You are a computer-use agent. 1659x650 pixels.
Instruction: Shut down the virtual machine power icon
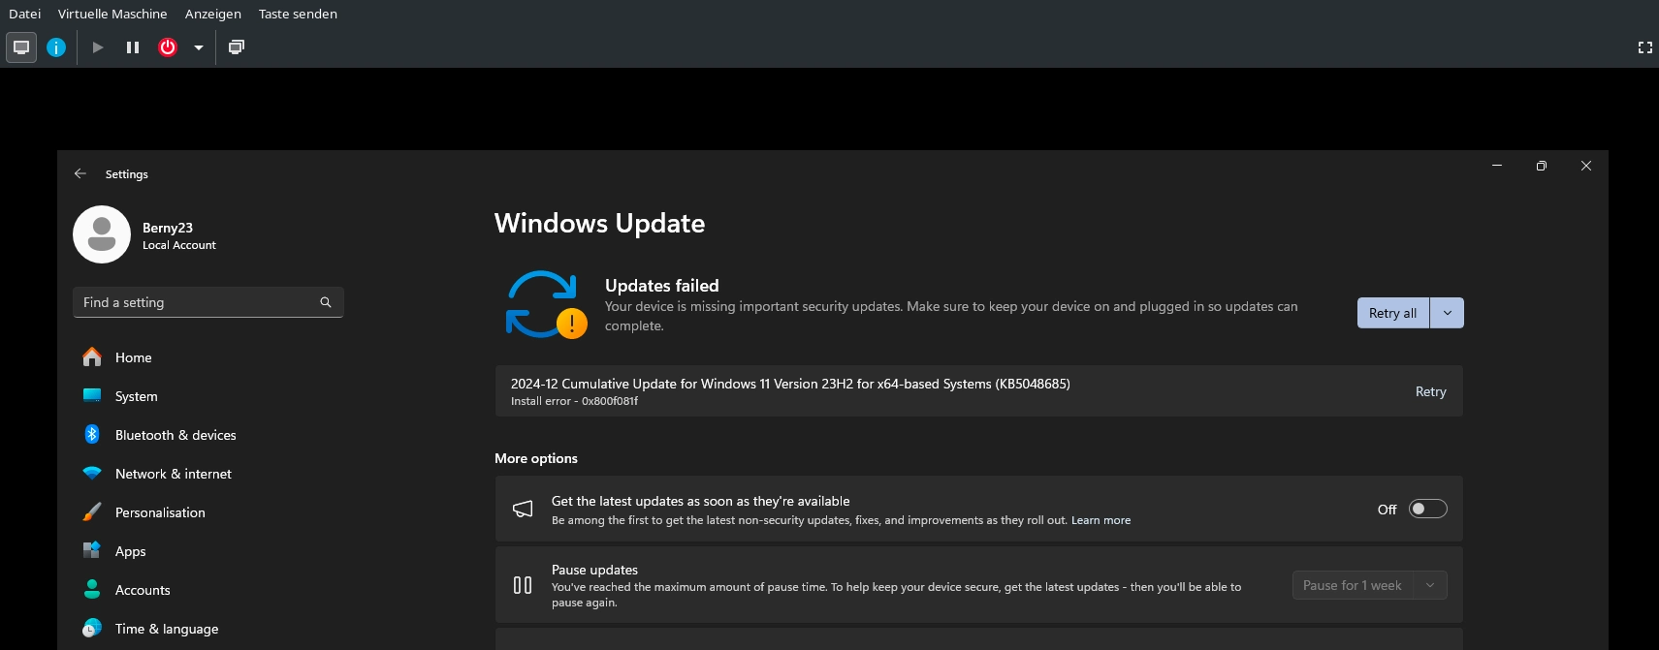point(168,47)
